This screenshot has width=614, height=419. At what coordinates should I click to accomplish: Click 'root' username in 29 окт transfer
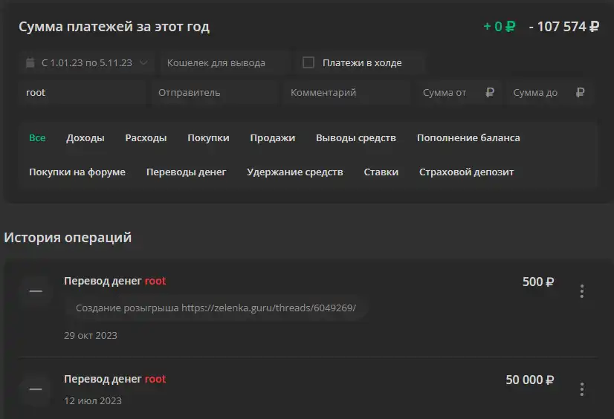click(155, 281)
